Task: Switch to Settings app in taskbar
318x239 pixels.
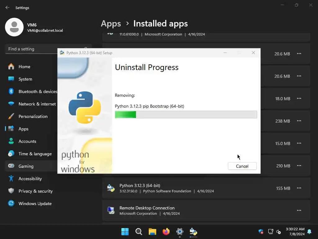Action: pos(180,232)
